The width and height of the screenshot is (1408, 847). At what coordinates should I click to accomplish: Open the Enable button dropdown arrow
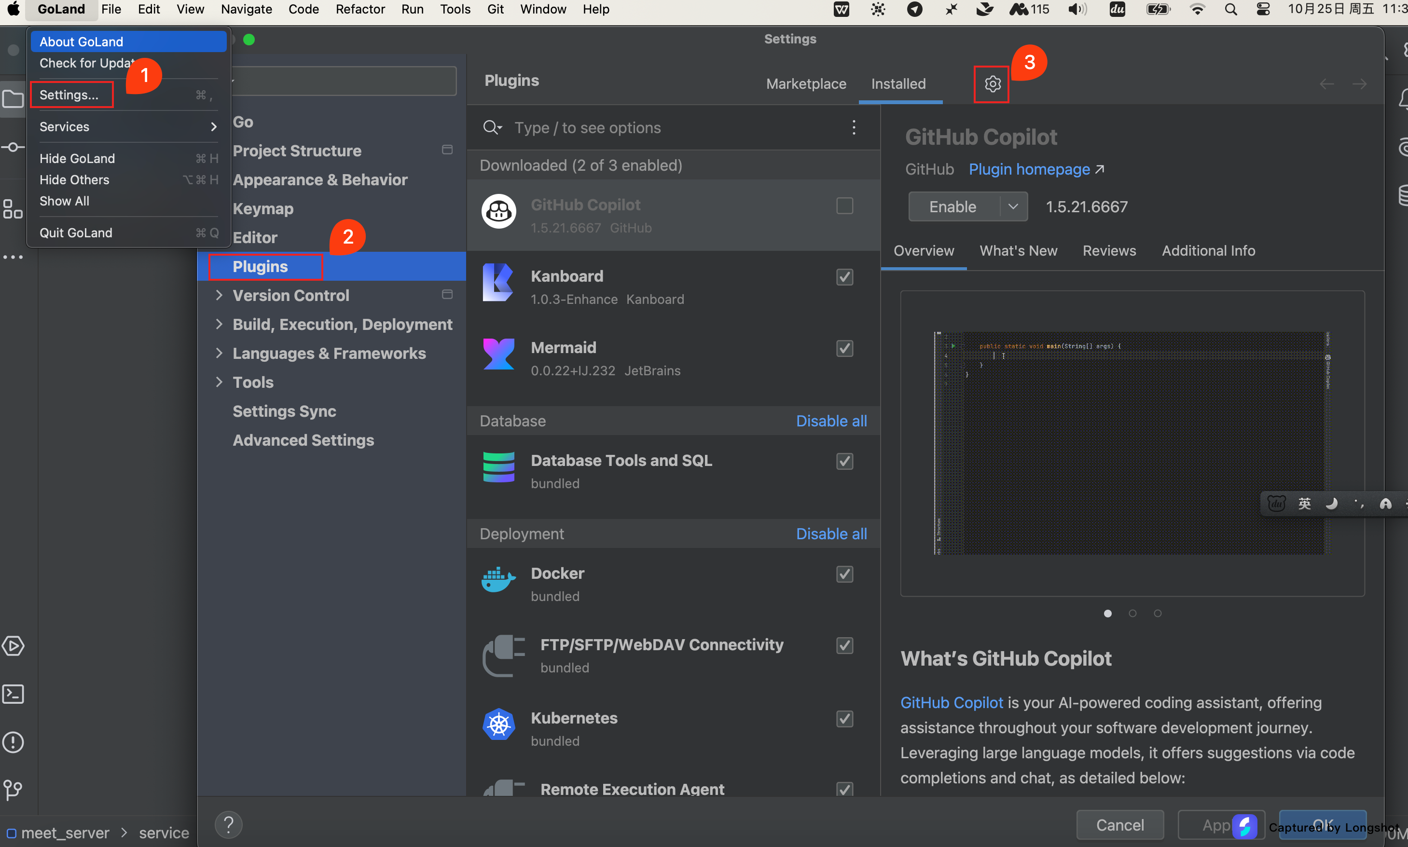pyautogui.click(x=1013, y=206)
